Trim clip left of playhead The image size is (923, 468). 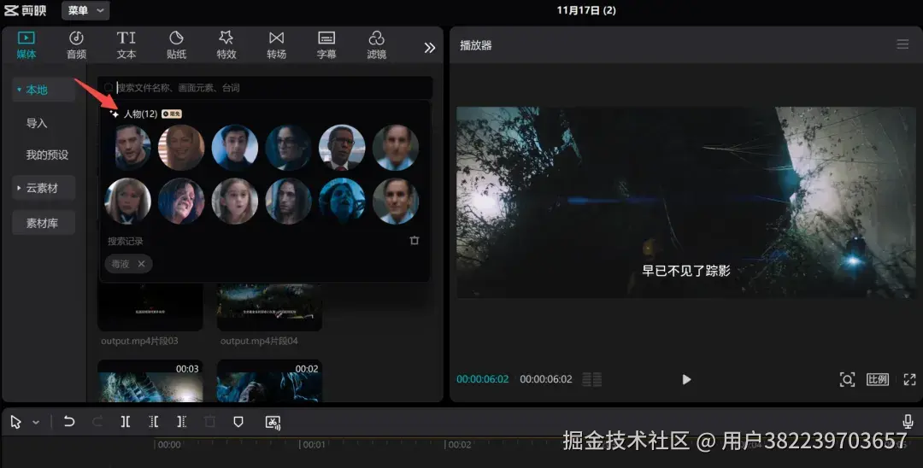click(154, 422)
